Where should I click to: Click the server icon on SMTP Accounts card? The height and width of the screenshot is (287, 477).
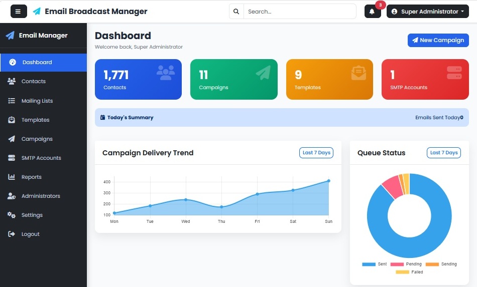454,73
